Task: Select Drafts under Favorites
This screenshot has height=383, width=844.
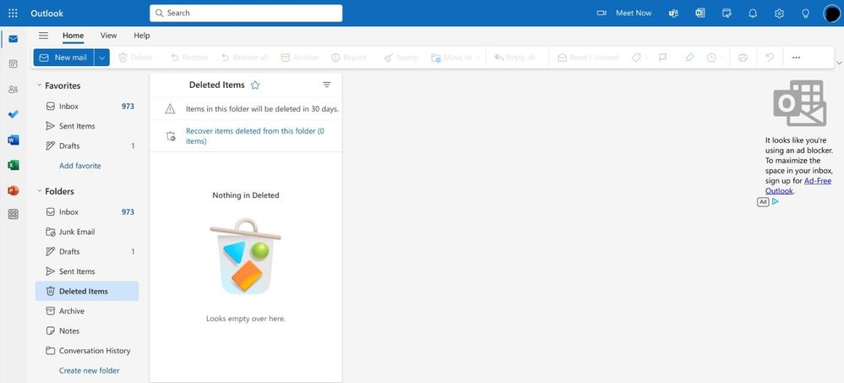Action: [87, 146]
